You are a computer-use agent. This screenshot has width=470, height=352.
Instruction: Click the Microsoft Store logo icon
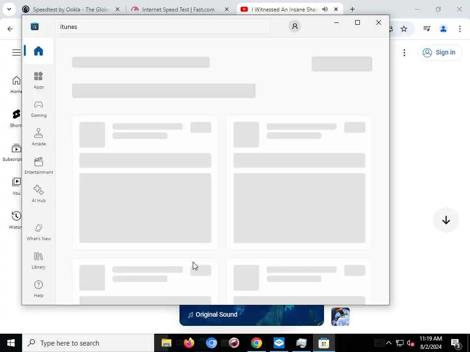tap(35, 27)
